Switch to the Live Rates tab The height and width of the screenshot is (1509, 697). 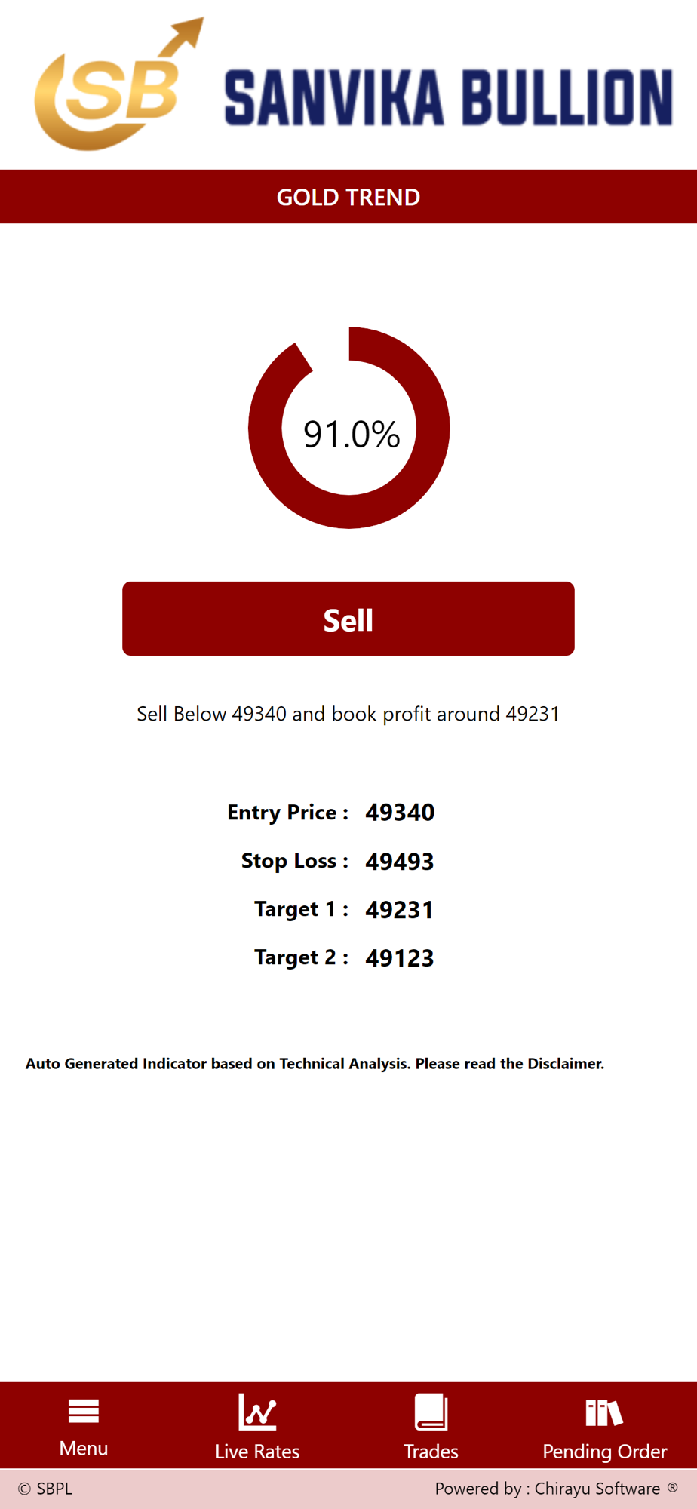[x=257, y=1451]
